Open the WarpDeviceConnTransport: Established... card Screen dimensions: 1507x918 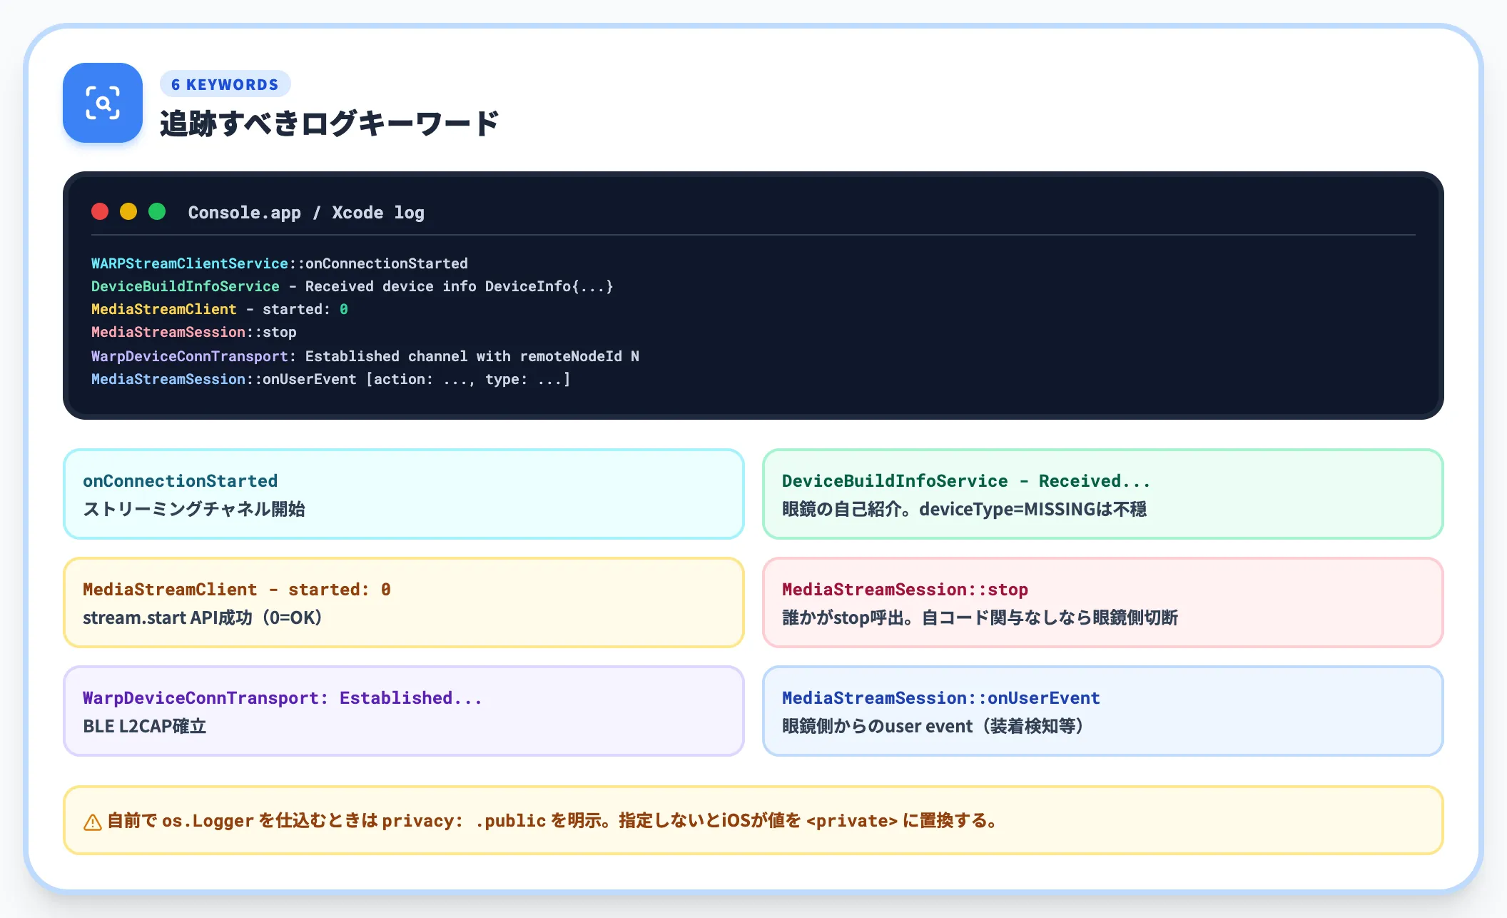pos(404,711)
